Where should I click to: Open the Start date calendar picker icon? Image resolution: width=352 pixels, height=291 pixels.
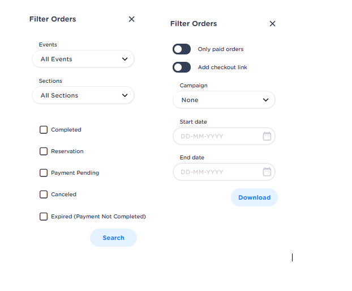[x=267, y=136]
